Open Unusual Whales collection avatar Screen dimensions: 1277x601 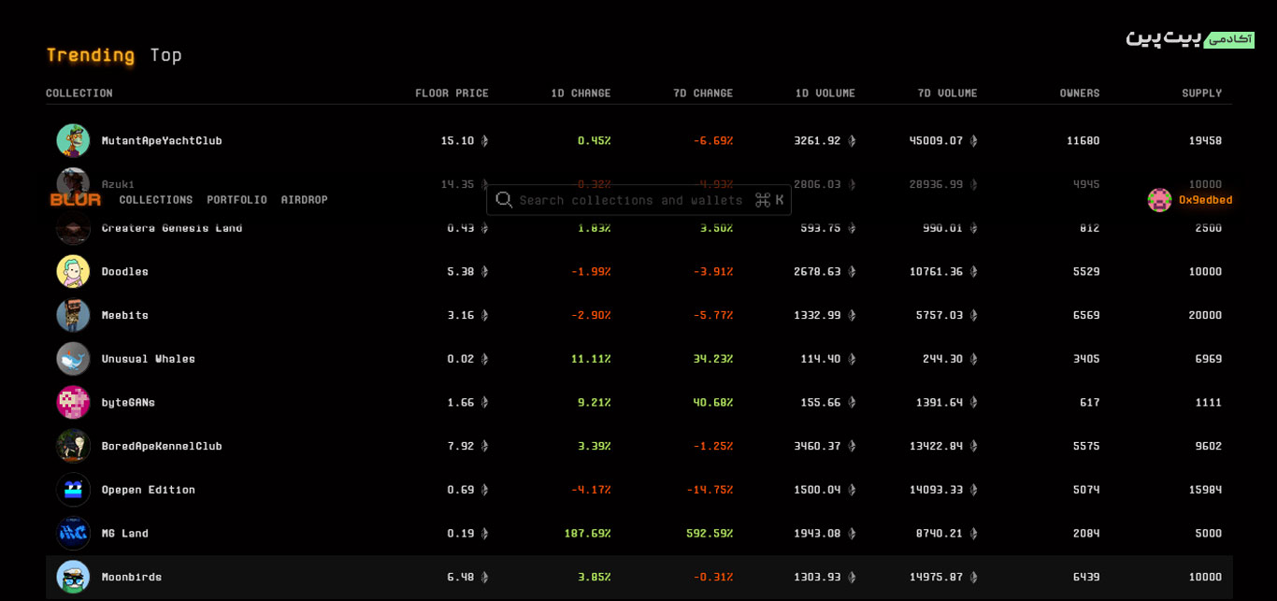point(73,359)
